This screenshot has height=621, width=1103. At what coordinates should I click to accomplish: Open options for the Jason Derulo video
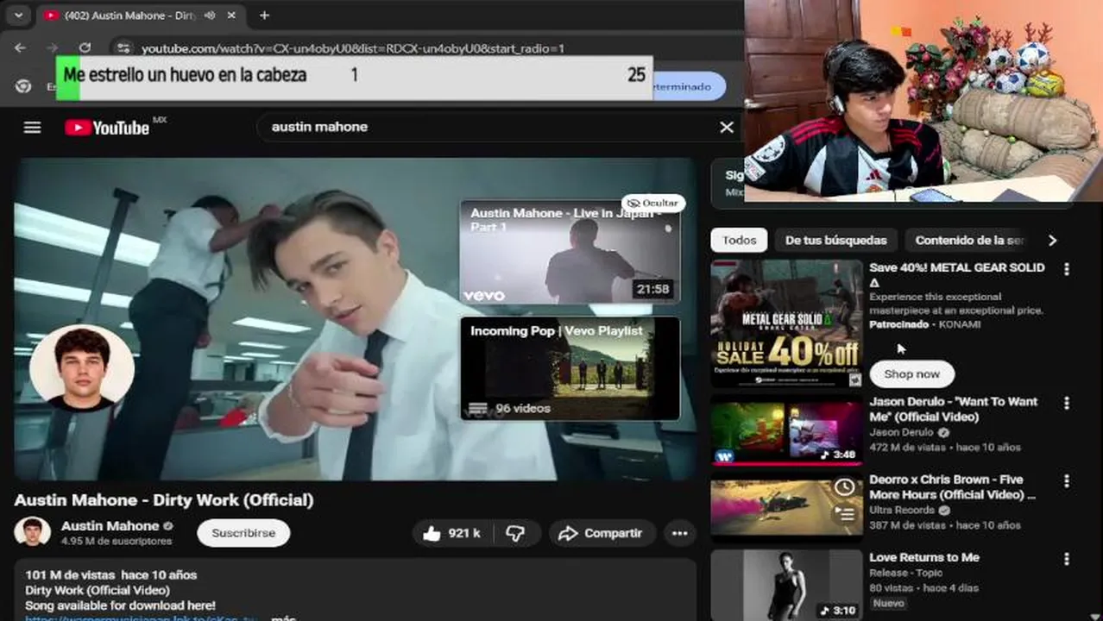[x=1067, y=403]
